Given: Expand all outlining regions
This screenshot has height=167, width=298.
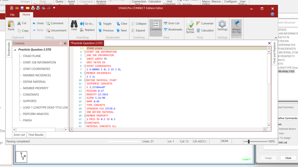Looking at the screenshot, I should tap(138, 30).
